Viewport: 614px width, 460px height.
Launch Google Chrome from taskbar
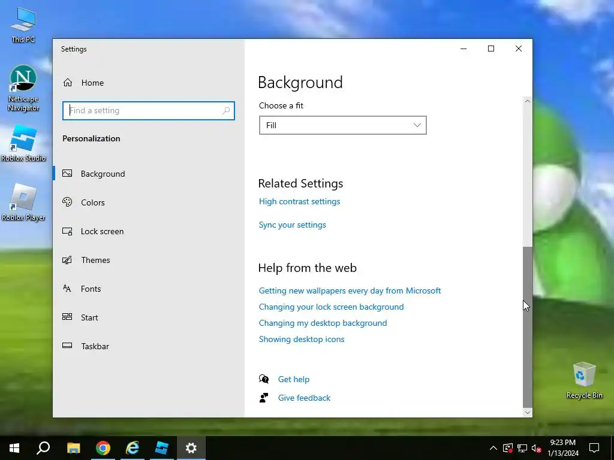pyautogui.click(x=103, y=448)
